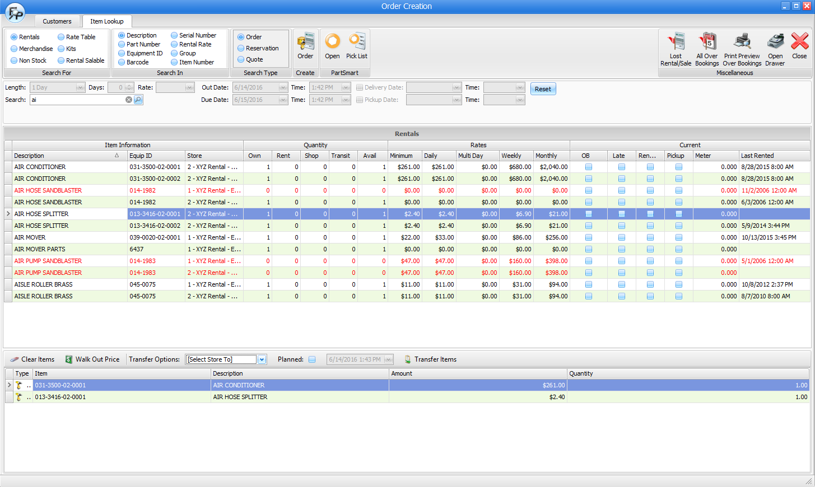Set search type to Quote
The image size is (815, 487).
click(x=241, y=59)
